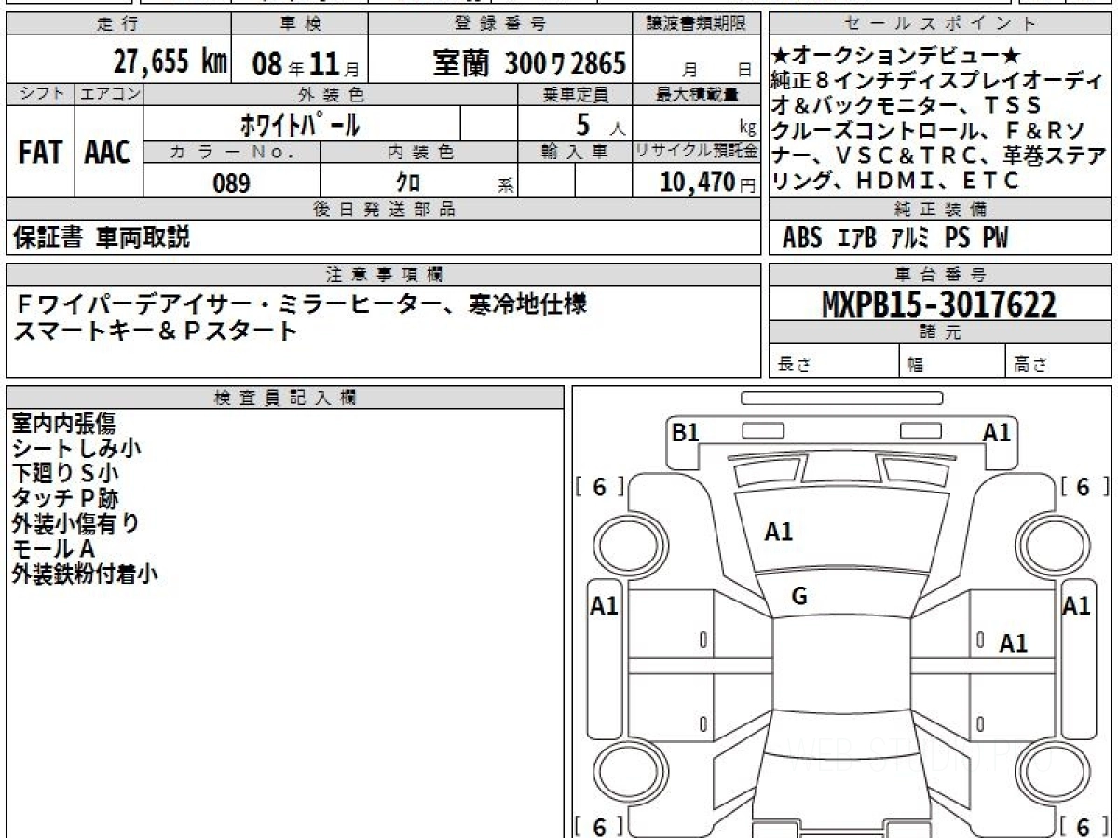Click the 諸元 header
Viewport: 1118px width, 838px height.
[941, 332]
